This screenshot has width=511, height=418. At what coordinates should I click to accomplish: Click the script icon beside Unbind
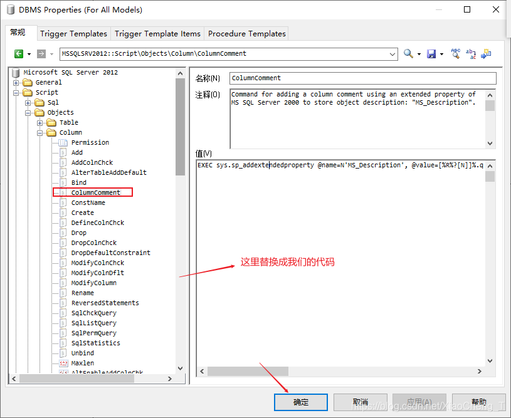(63, 353)
